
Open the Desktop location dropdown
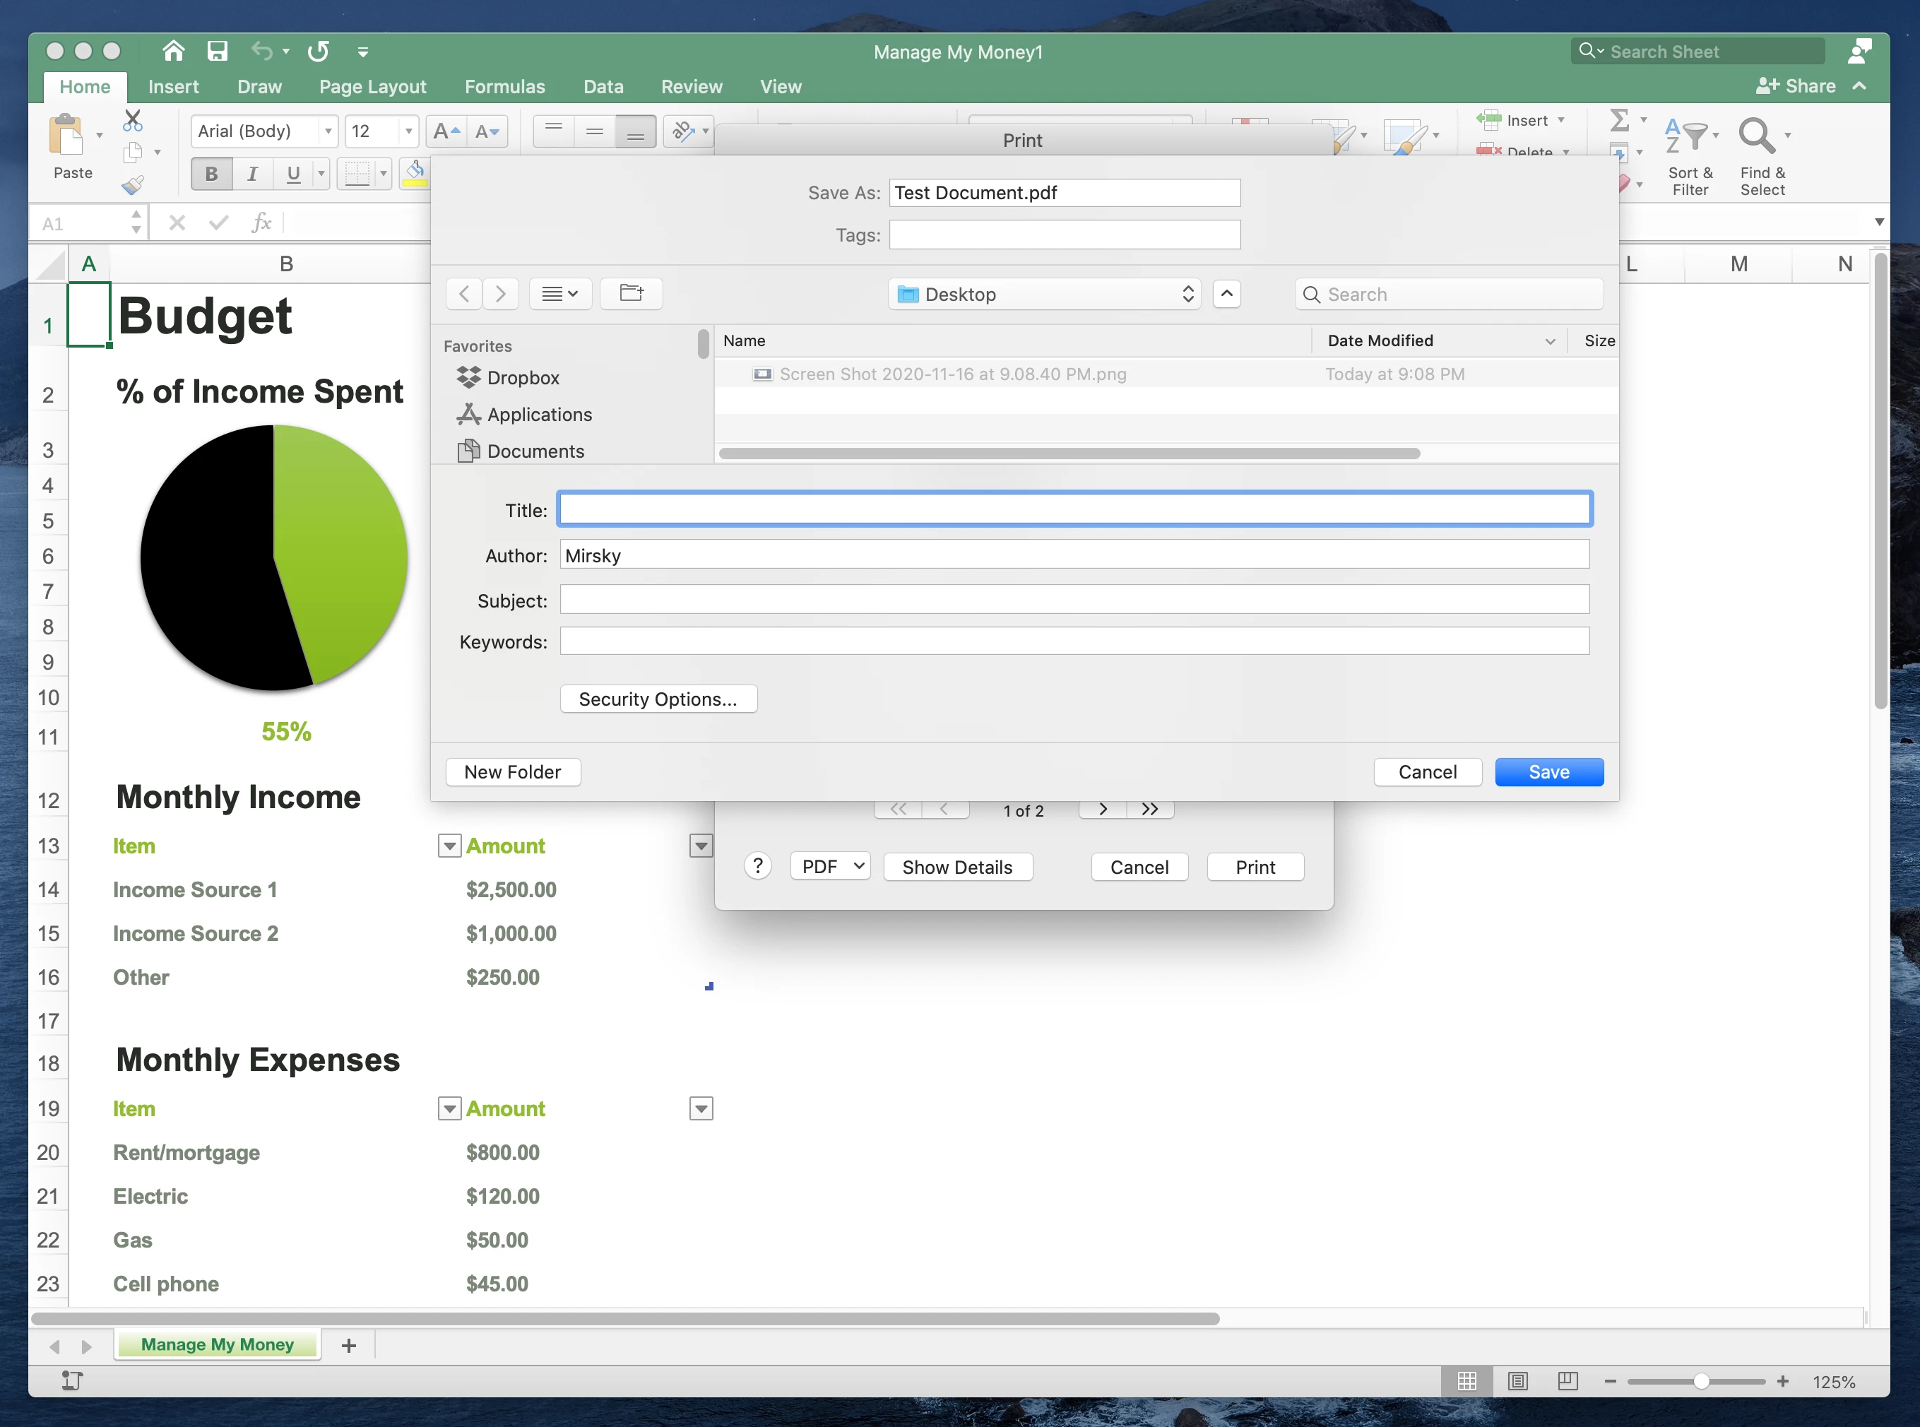click(1043, 295)
